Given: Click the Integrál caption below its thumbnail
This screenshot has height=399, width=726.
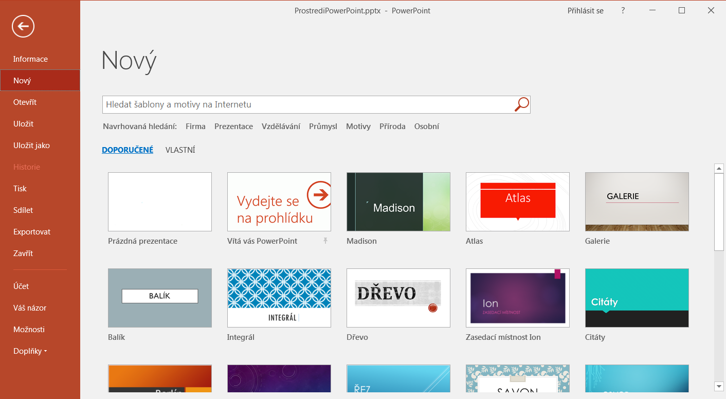Looking at the screenshot, I should [x=241, y=337].
